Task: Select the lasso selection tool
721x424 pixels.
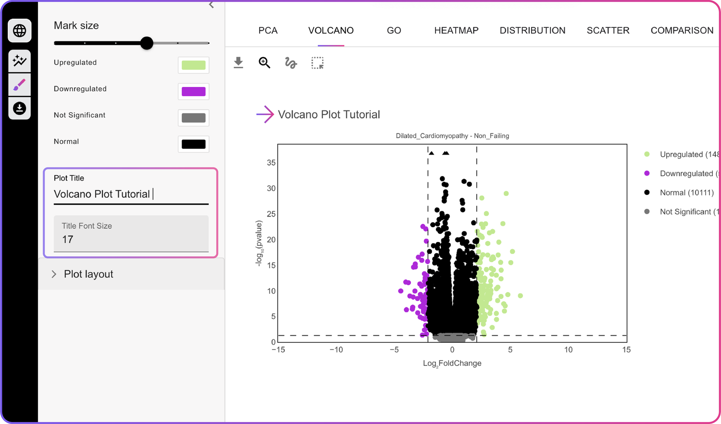Action: pyautogui.click(x=290, y=62)
